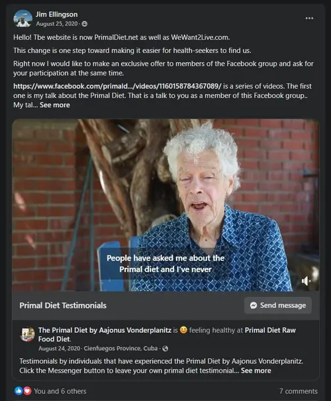The height and width of the screenshot is (401, 331).
Task: Unmute the video with the speaker icon
Action: pos(307,281)
